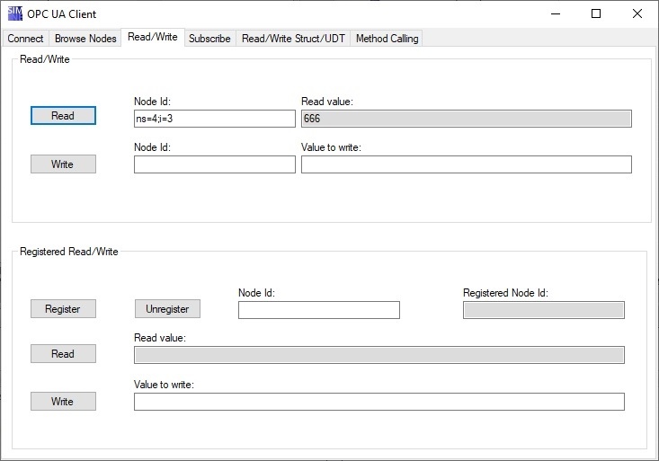Image resolution: width=659 pixels, height=461 pixels.
Task: Go to Read/Write Struct/UDT tab
Action: (x=293, y=39)
